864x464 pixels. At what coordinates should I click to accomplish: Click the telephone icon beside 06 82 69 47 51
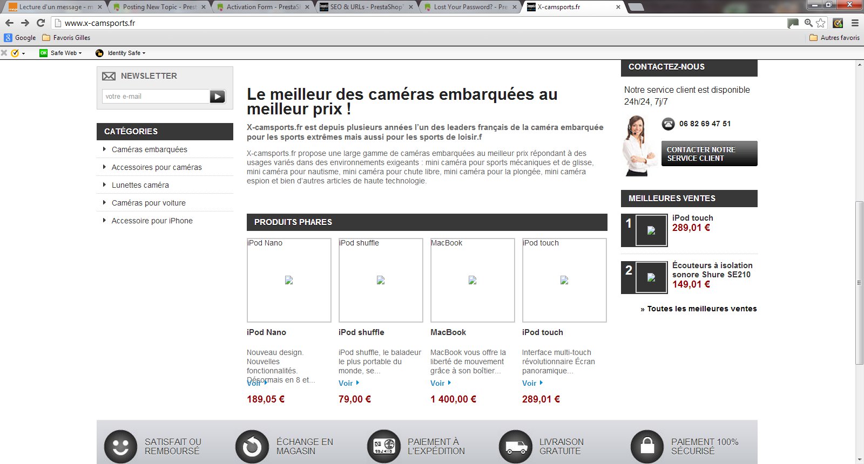coord(669,124)
